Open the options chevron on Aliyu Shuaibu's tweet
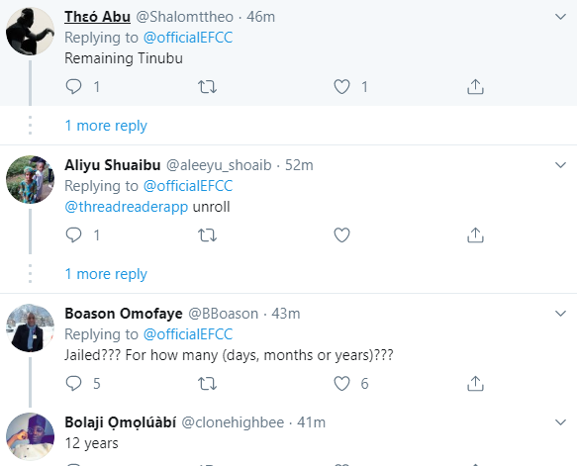Image resolution: width=577 pixels, height=466 pixels. pyautogui.click(x=560, y=165)
